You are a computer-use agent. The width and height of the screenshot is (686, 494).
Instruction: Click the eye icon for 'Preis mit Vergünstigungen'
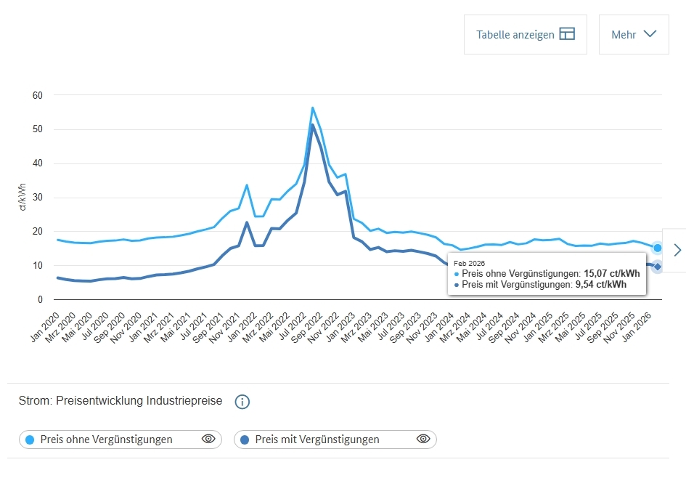(x=422, y=440)
